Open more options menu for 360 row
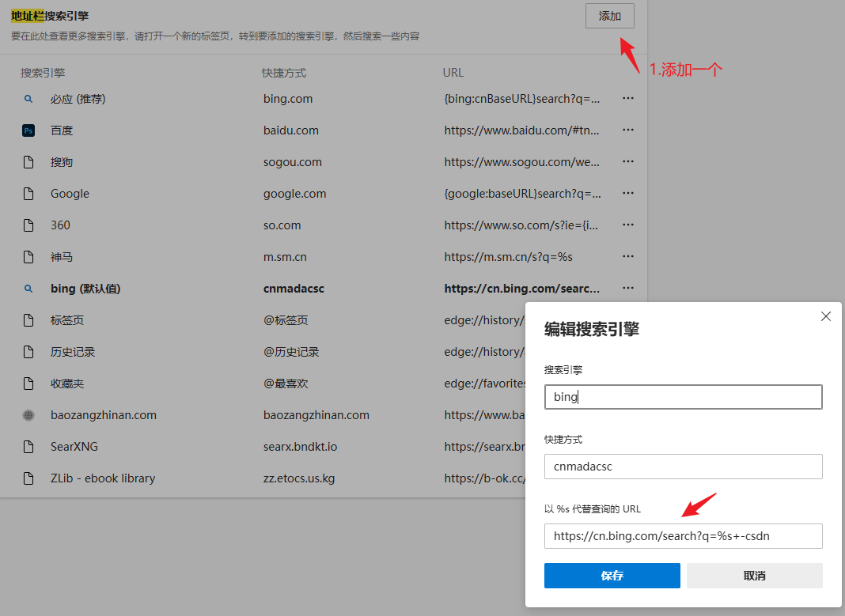The height and width of the screenshot is (616, 845). pos(628,225)
